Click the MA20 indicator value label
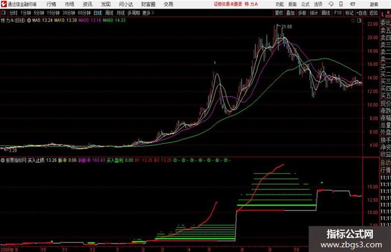The height and width of the screenshot is (252, 391). pyautogui.click(x=90, y=20)
